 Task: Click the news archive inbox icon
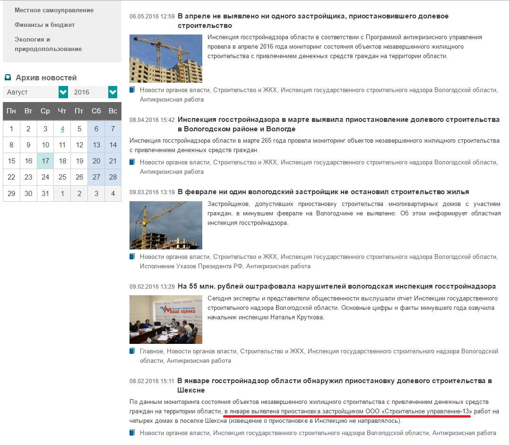[x=8, y=77]
